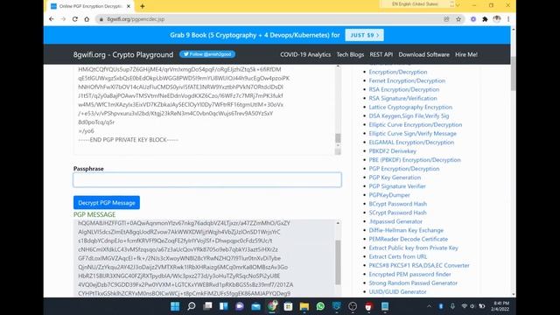Open Elliptic Curve Sign/Verify Message link
560x315 pixels.
[412, 134]
